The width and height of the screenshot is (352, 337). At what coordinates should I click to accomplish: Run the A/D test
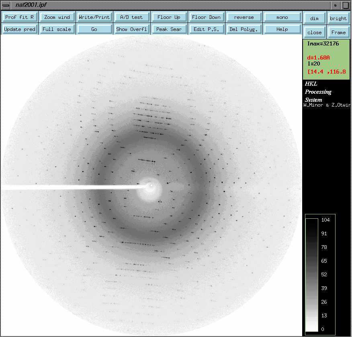131,17
